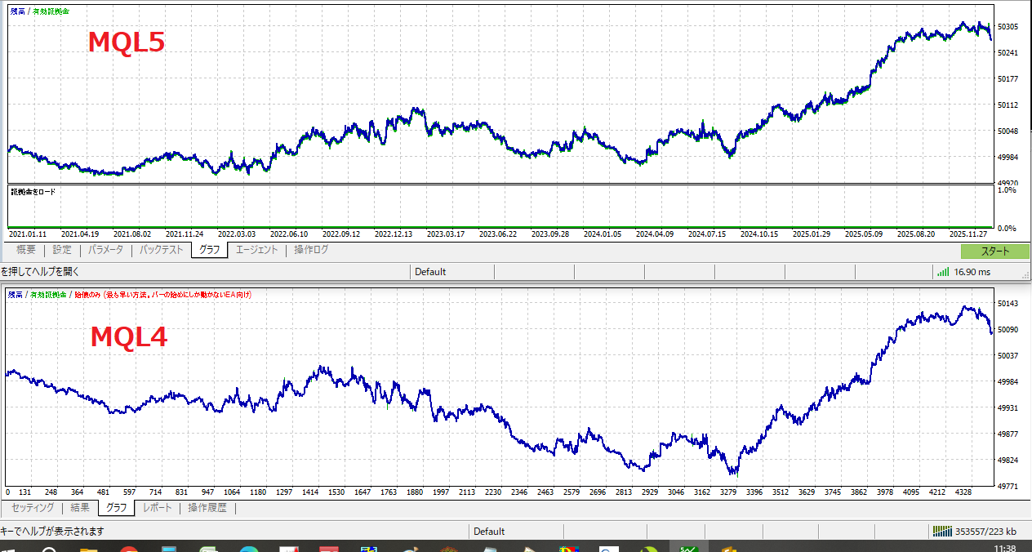
Task: Open the 操作履歴 tab
Action: [209, 508]
